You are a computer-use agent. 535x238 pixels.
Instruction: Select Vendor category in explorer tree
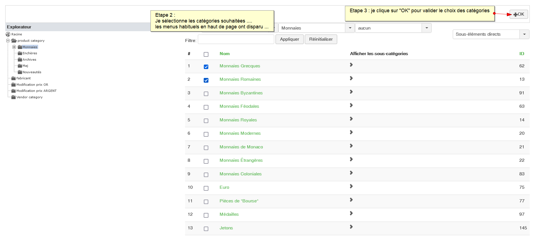pos(29,97)
